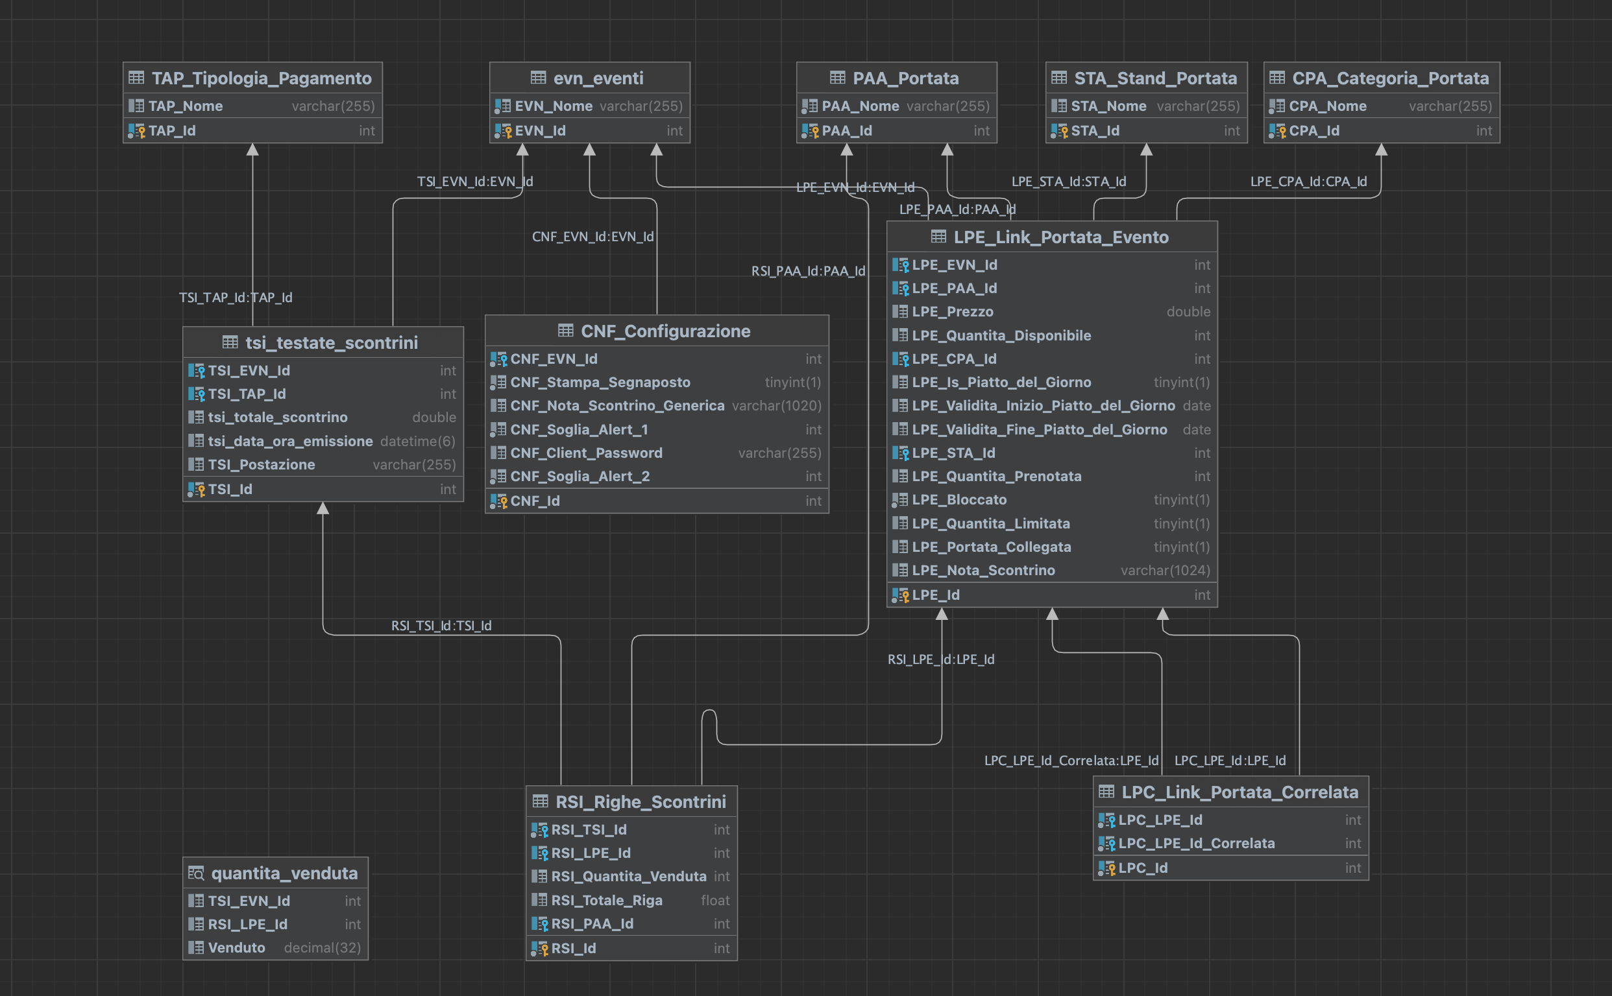Click the table icon beside PAA_Portata header
The height and width of the screenshot is (996, 1612).
click(837, 78)
